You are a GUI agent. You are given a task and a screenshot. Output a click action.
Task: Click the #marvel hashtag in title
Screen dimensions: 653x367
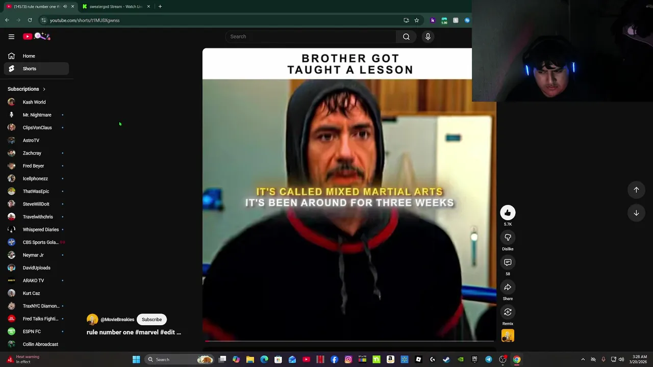(146, 332)
